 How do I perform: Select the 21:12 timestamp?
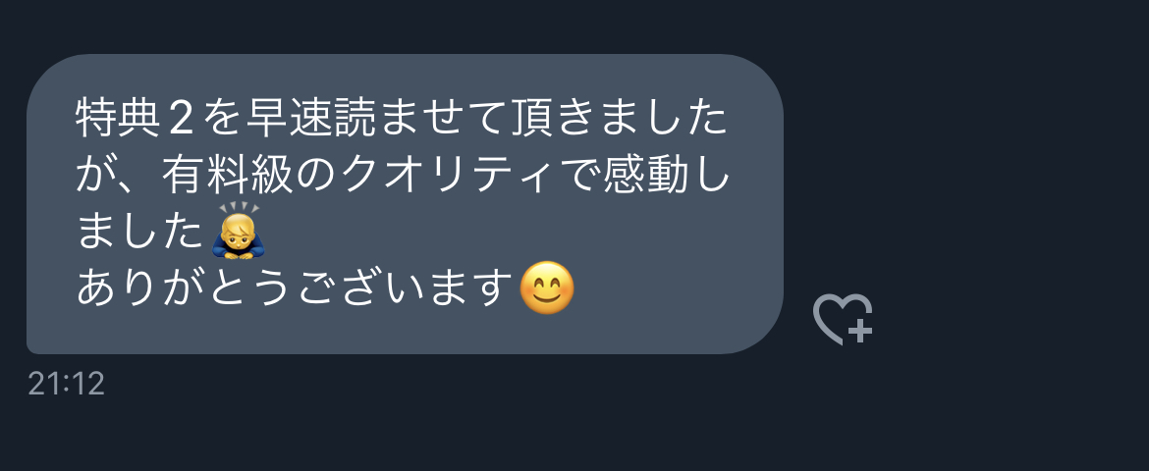[66, 384]
